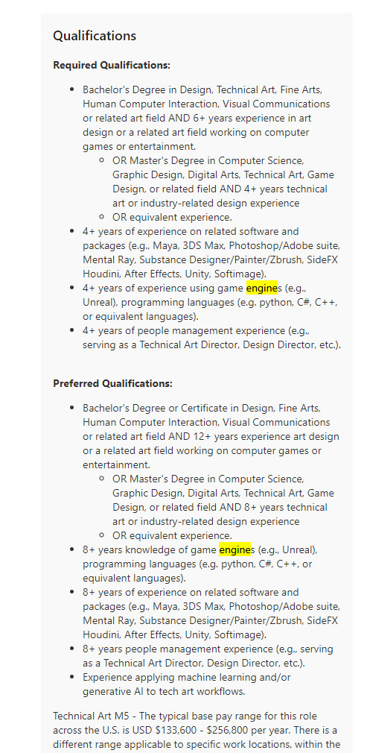Click the Preferred Qualifications subheading
This screenshot has width=367, height=753.
112,383
